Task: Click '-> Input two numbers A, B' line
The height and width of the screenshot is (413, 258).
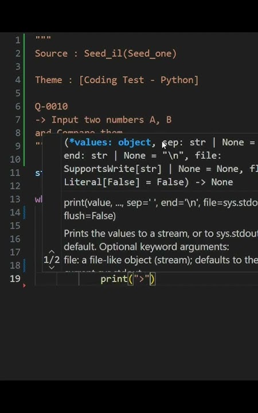Action: pos(103,120)
